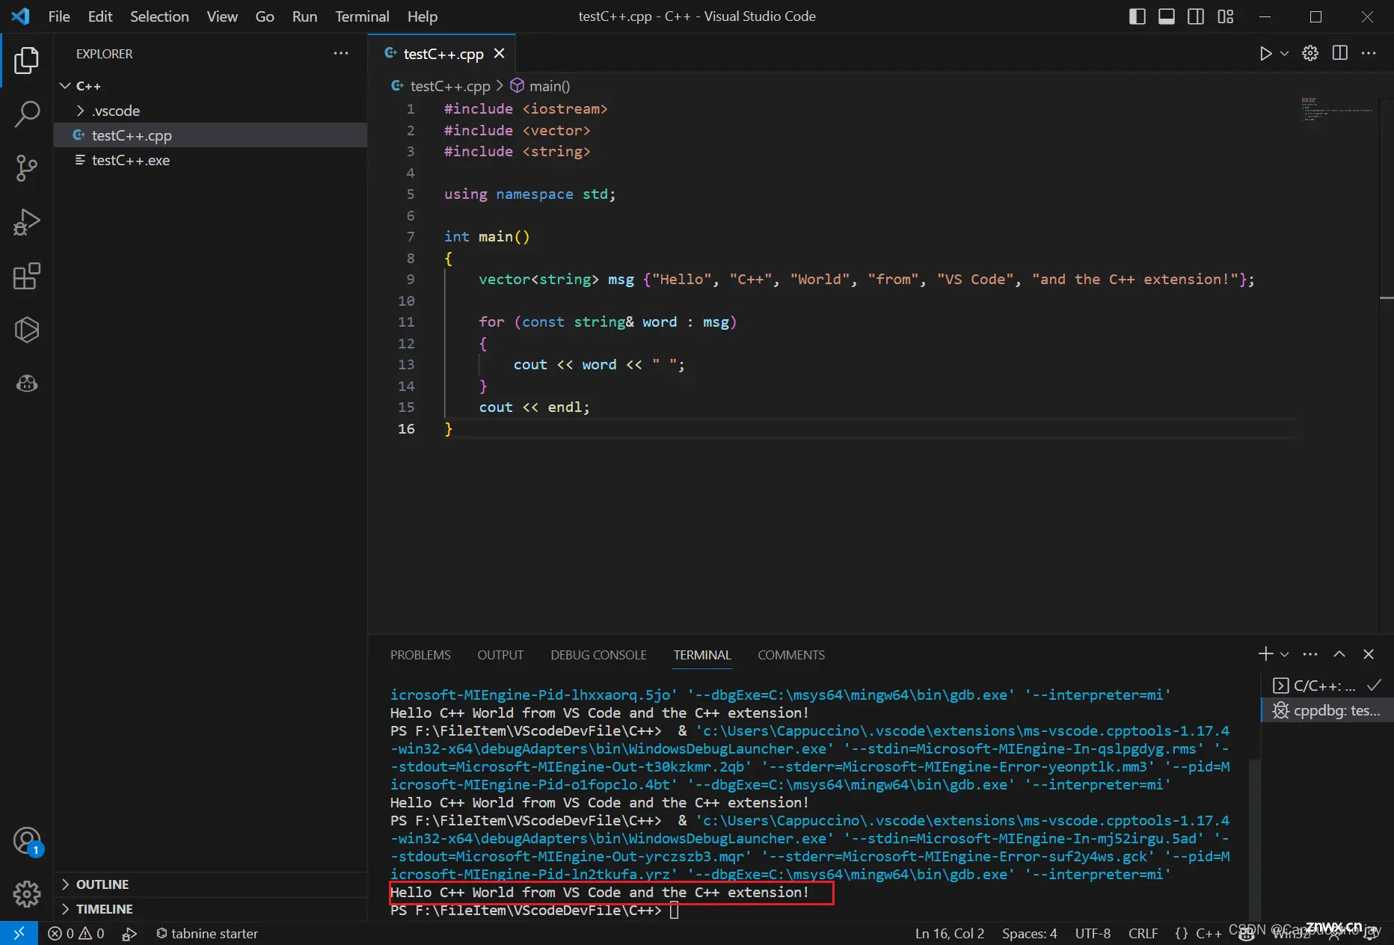
Task: Run the C++ file with play button
Action: (x=1265, y=54)
